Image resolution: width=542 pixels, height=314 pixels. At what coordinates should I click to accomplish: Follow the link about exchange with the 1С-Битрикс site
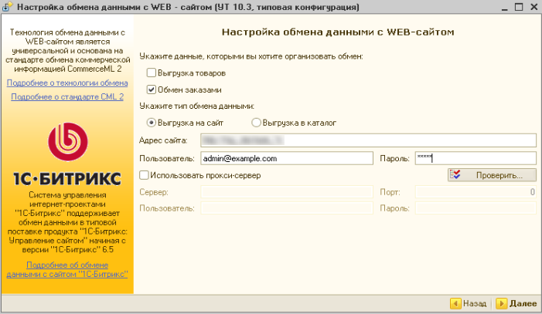tap(67, 269)
